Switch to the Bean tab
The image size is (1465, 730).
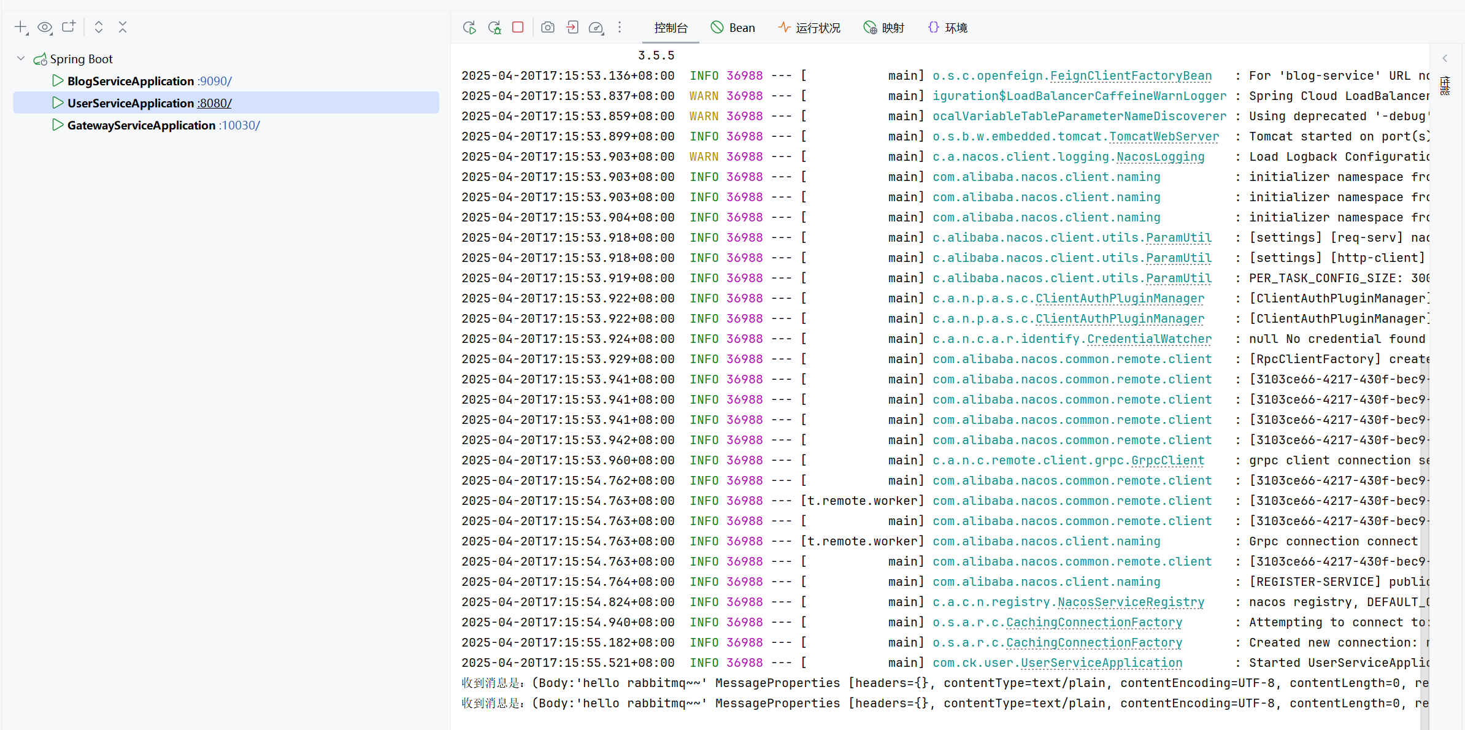733,28
